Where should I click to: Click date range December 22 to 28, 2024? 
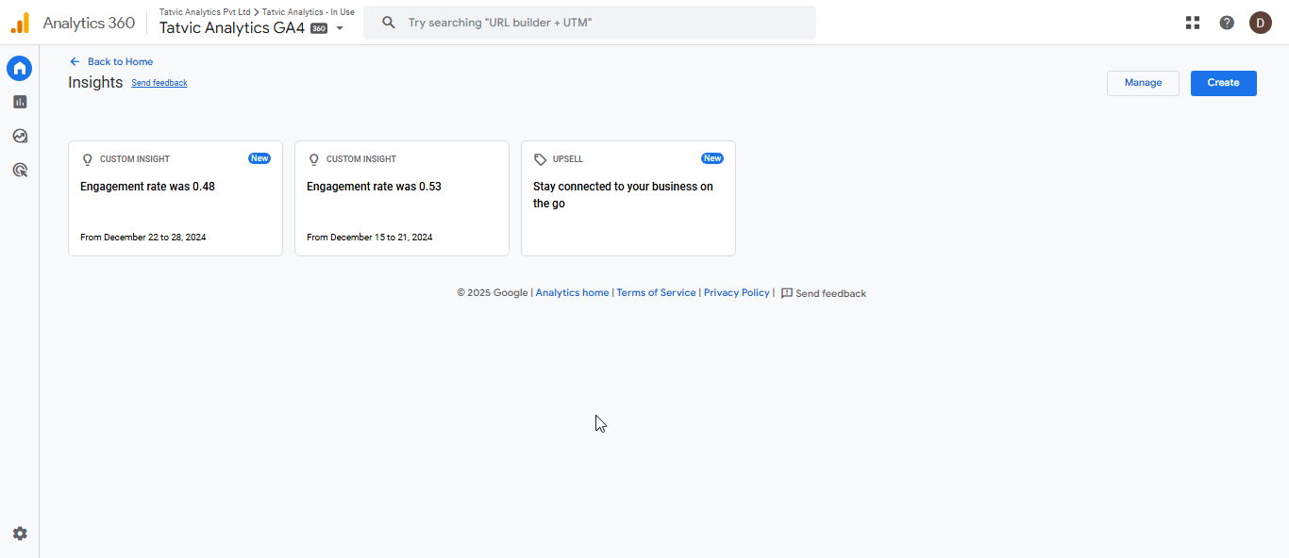143,238
